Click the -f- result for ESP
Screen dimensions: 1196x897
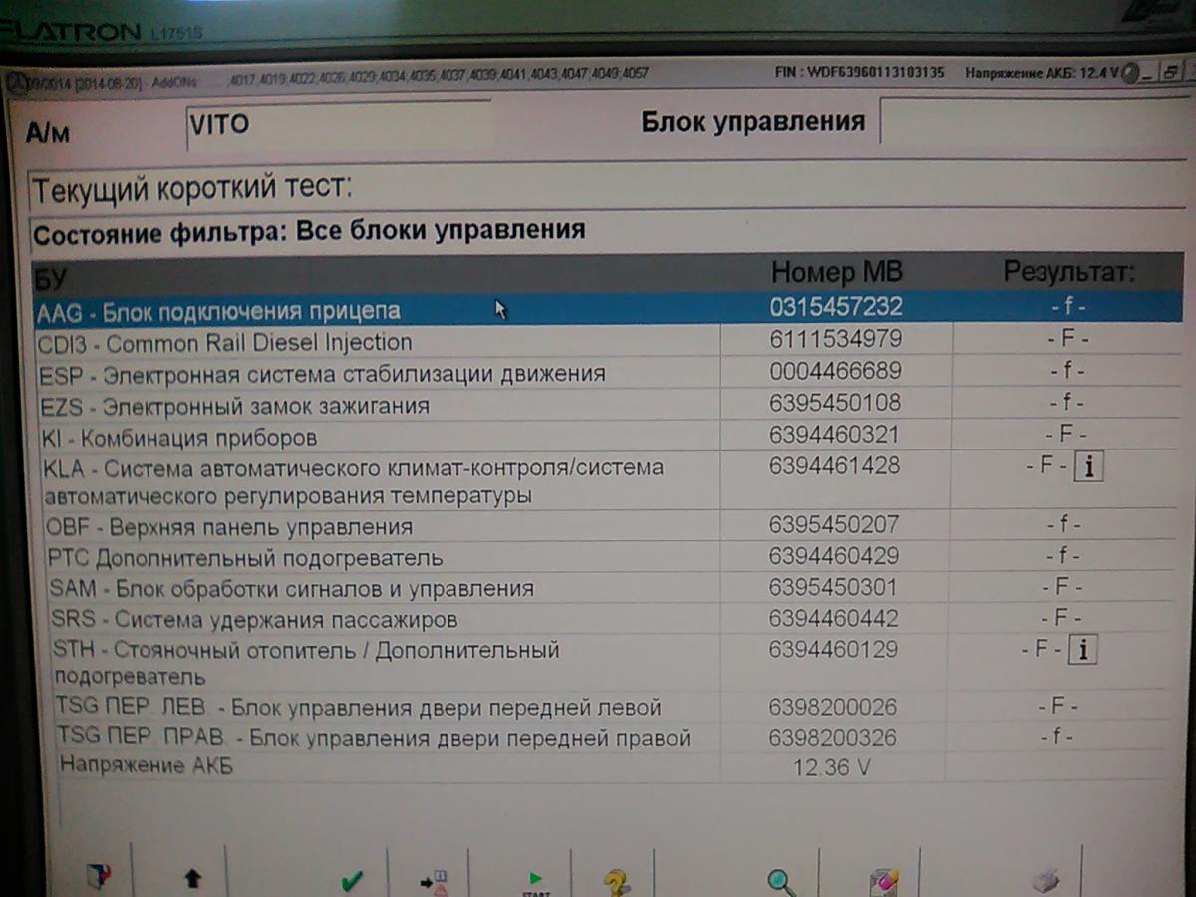(1066, 371)
